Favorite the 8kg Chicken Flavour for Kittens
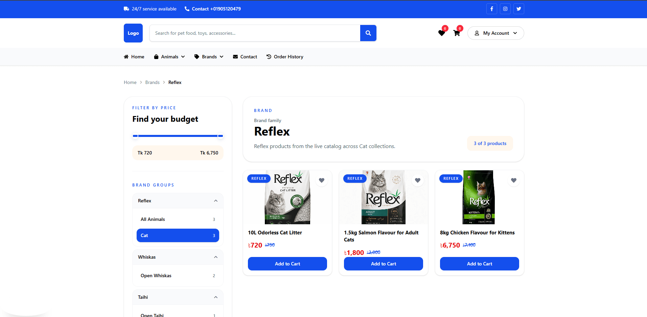This screenshot has width=647, height=317. pyautogui.click(x=514, y=180)
